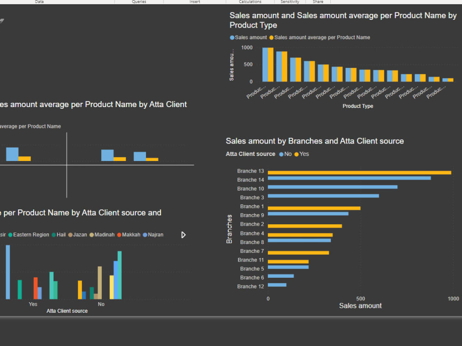Screen dimensions: 462x346
Task: Click the Share label in the ribbon
Action: 318,2
